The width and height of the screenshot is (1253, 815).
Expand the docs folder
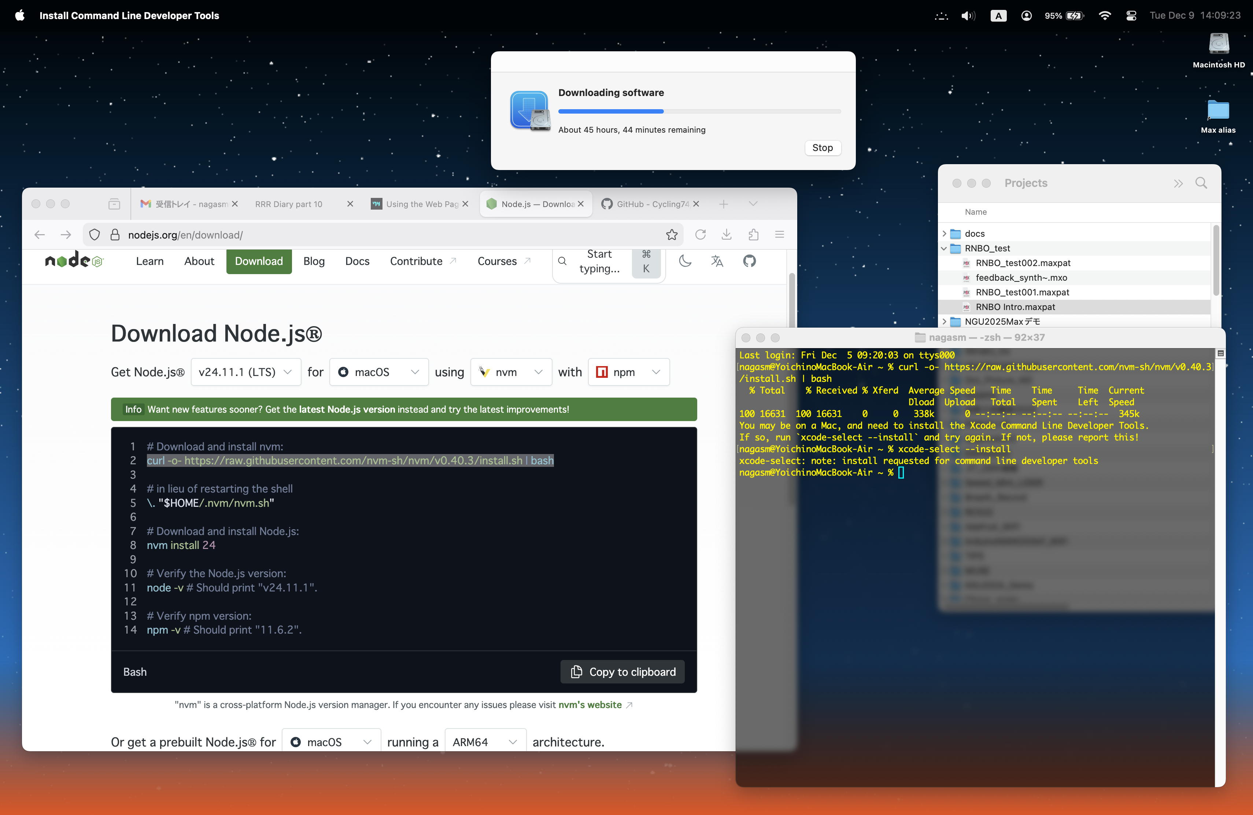click(944, 234)
